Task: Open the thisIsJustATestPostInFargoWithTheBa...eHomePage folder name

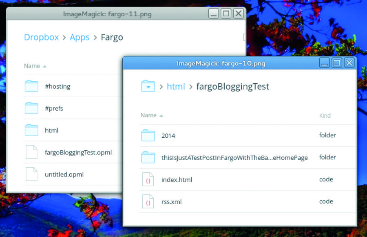Action: pyautogui.click(x=234, y=158)
